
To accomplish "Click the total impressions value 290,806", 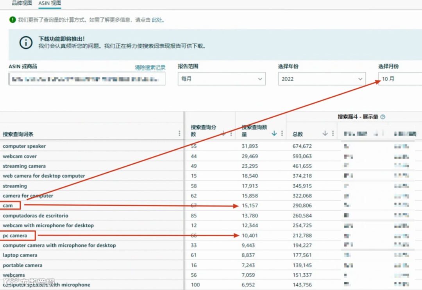I will pyautogui.click(x=302, y=206).
